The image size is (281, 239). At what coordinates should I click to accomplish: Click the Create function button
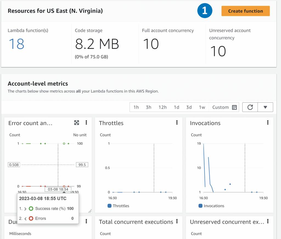click(x=245, y=11)
